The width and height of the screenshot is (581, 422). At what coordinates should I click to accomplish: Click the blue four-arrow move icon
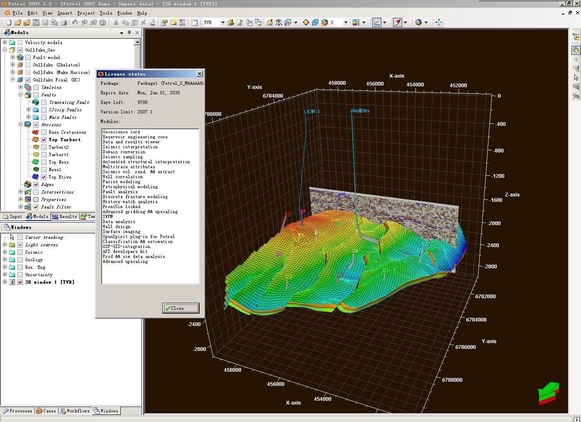(x=439, y=22)
